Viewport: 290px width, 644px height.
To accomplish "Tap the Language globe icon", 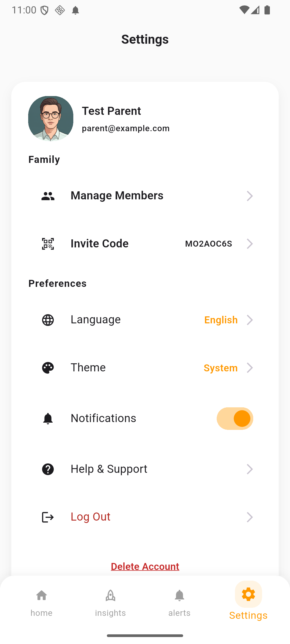I will pos(48,320).
